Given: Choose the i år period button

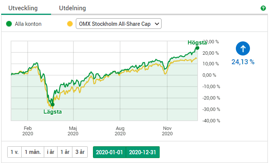Looking at the screenshot, I should tap(50, 152).
